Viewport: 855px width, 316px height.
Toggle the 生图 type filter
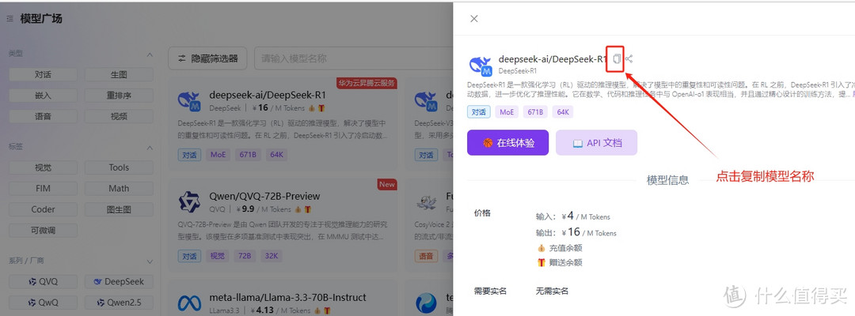[x=119, y=74]
